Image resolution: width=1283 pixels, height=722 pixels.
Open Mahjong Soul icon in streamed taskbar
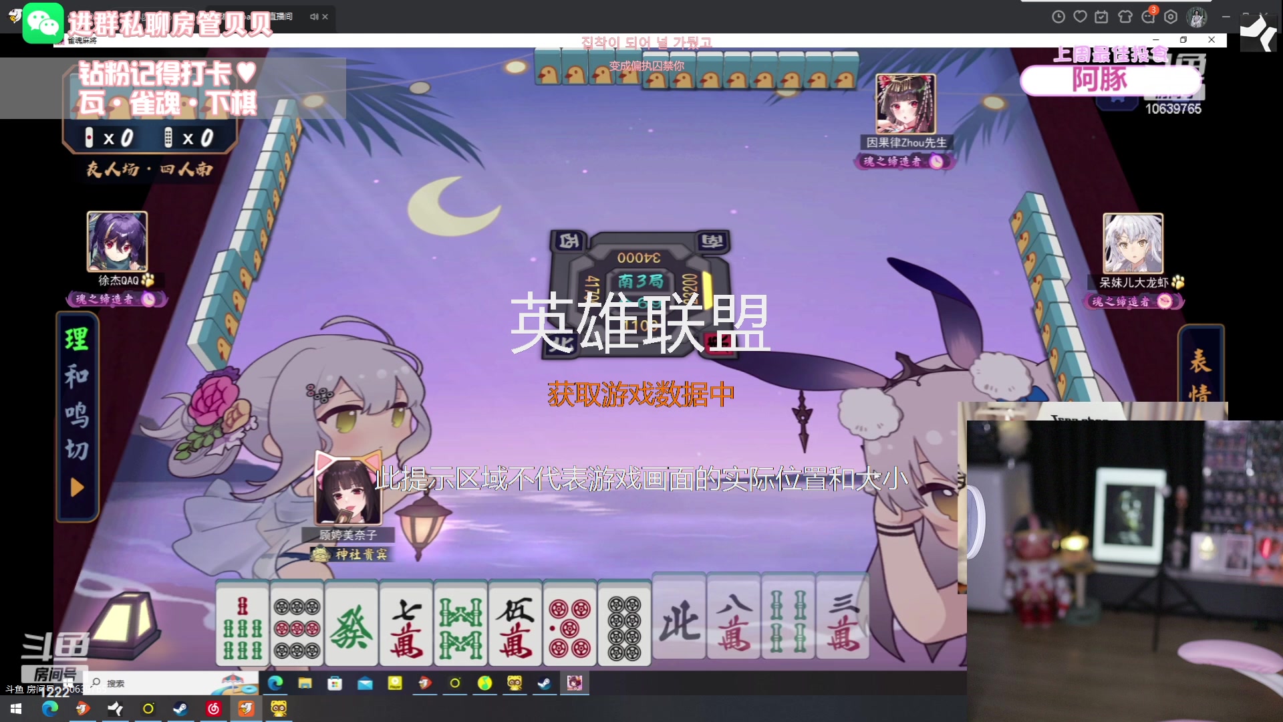575,683
